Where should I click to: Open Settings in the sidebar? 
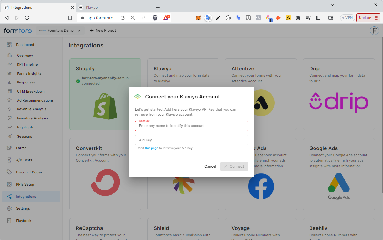coord(23,208)
